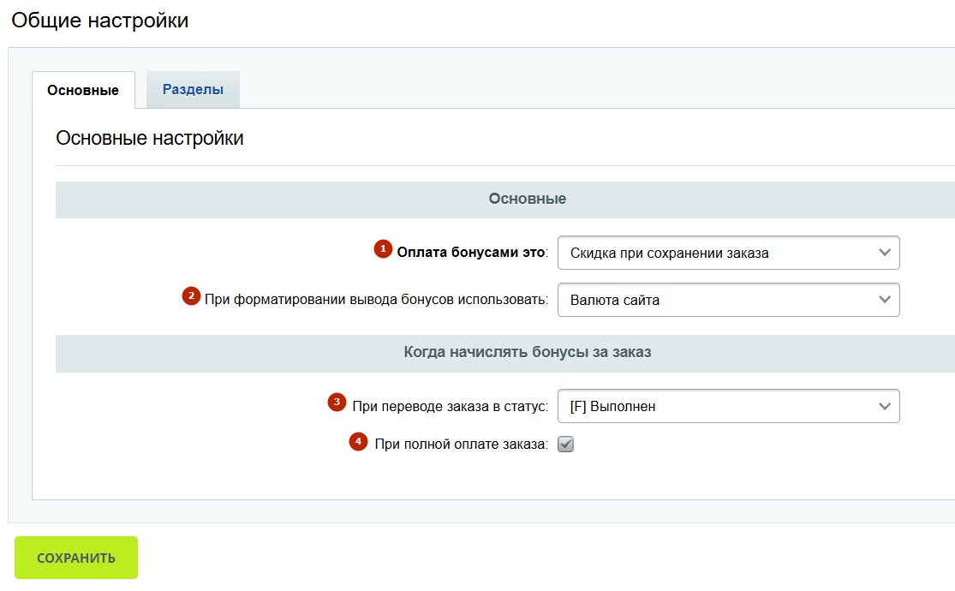The image size is (955, 591).
Task: Toggle the 'При полной оплате заказа' checkbox
Action: [565, 445]
